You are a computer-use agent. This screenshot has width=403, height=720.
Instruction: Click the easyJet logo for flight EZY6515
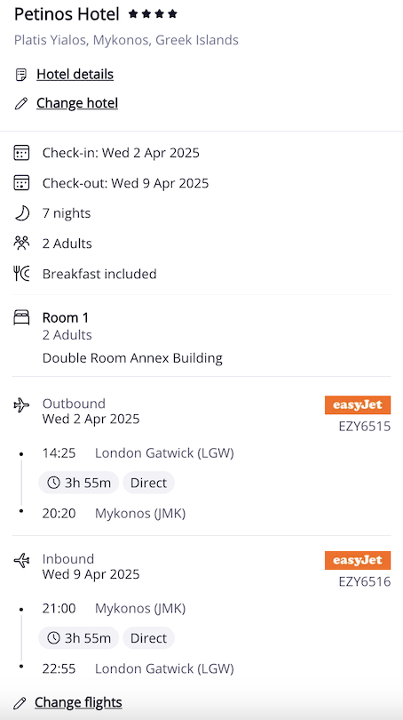358,405
